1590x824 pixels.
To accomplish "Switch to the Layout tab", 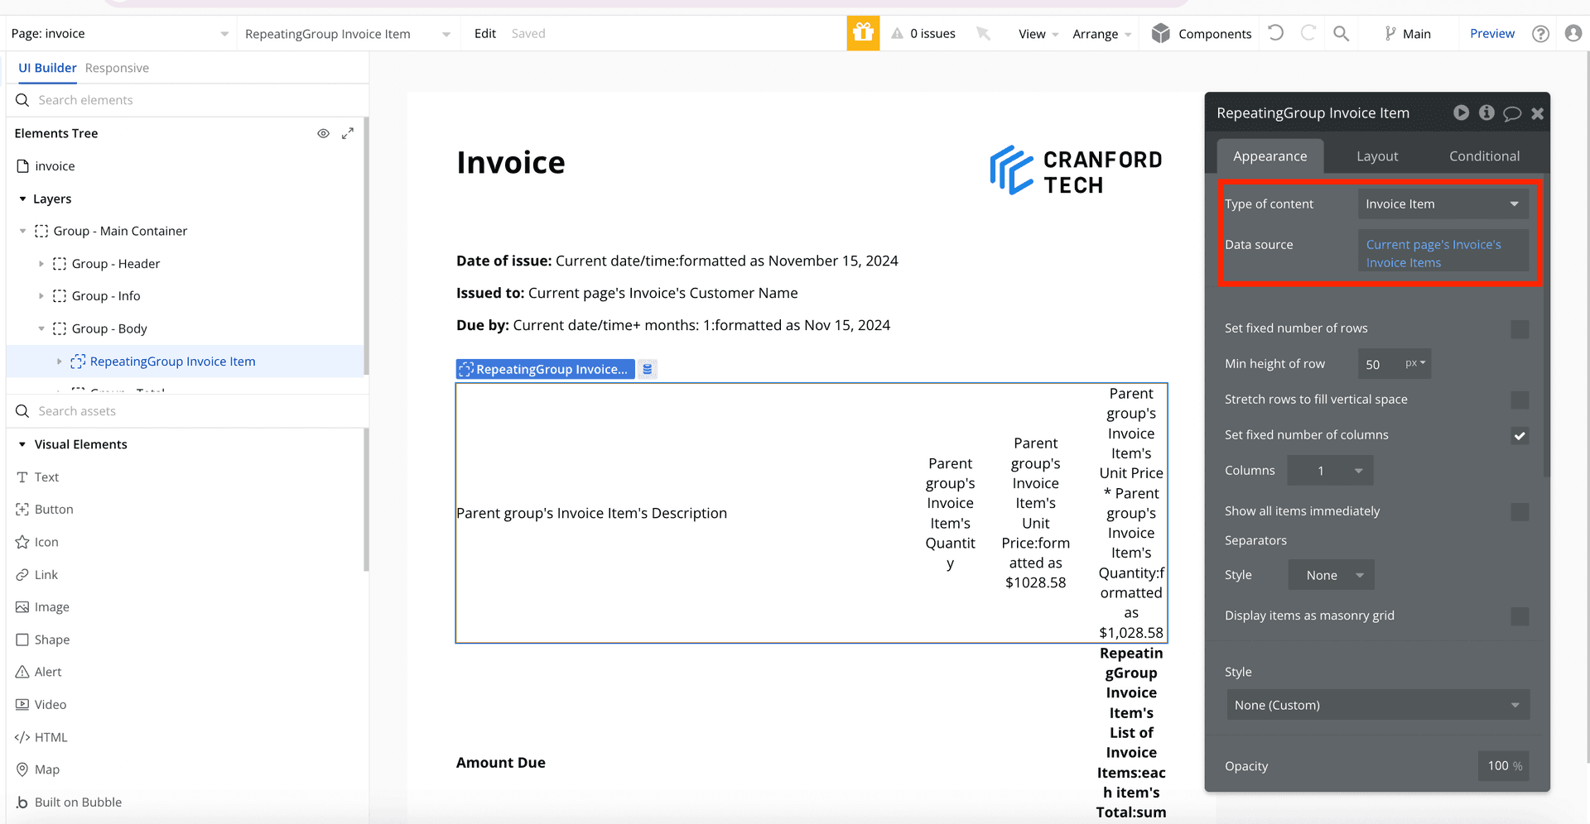I will click(1376, 156).
